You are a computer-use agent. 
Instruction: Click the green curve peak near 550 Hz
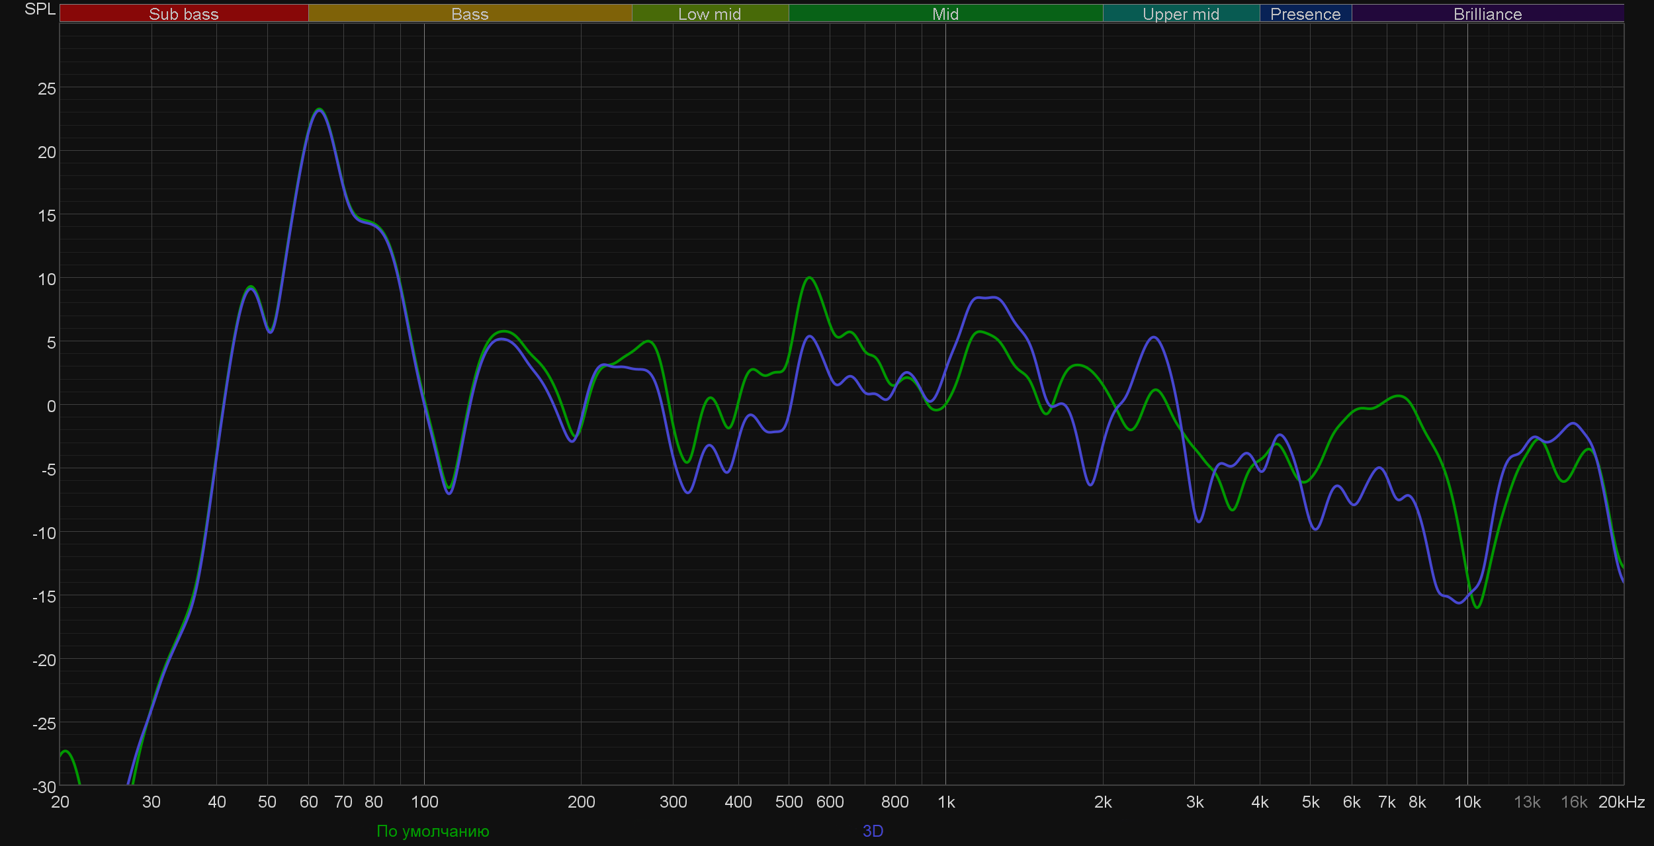coord(810,278)
